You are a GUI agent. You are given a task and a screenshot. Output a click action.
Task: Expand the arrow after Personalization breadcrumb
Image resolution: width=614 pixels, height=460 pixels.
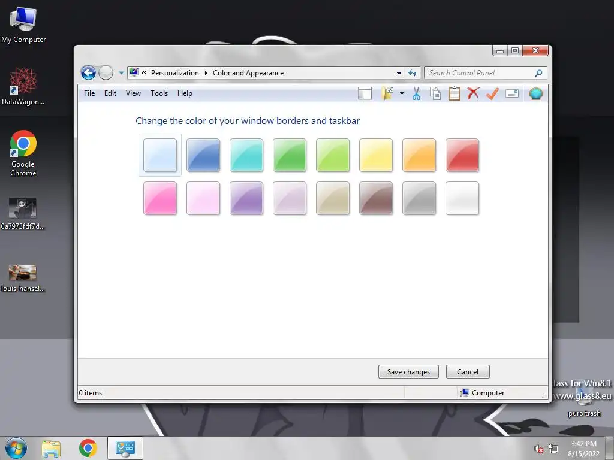206,73
